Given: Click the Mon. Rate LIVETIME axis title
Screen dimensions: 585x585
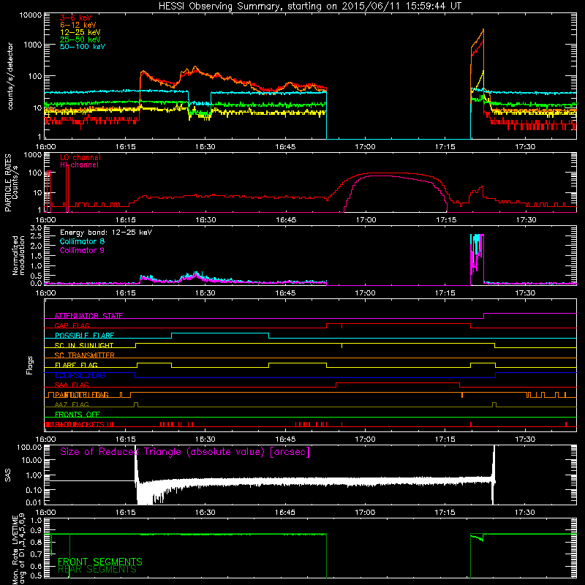Looking at the screenshot, I should pos(18,550).
